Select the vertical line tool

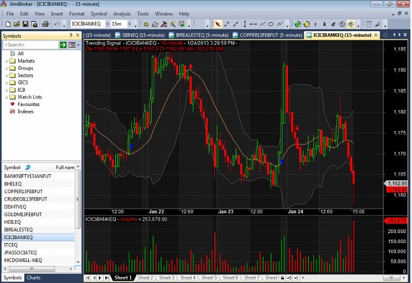[245, 24]
